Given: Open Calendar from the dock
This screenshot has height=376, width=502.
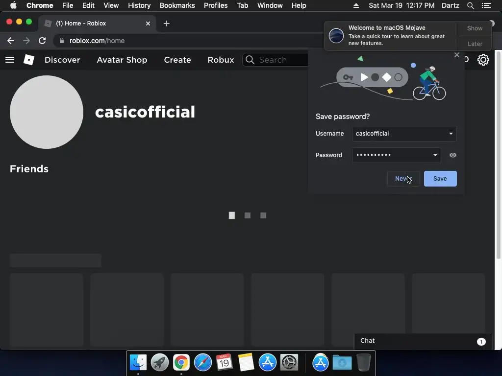Looking at the screenshot, I should (224, 363).
